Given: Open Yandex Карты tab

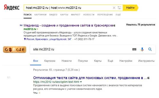Looking at the screenshot, I should click(64, 15).
